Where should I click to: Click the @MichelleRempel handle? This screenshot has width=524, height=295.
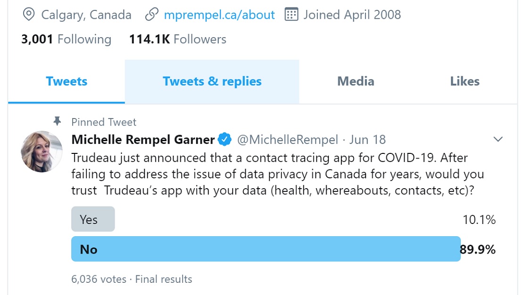(288, 140)
